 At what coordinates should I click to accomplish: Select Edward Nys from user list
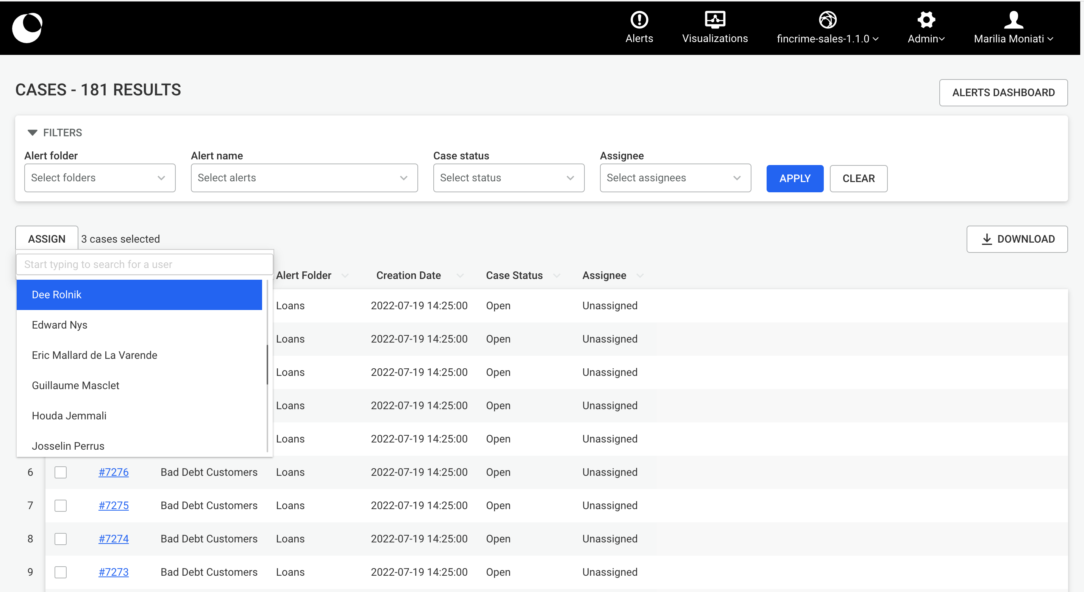tap(59, 325)
